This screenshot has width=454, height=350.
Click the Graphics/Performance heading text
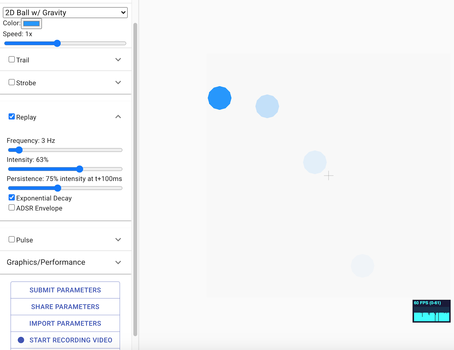(x=46, y=262)
